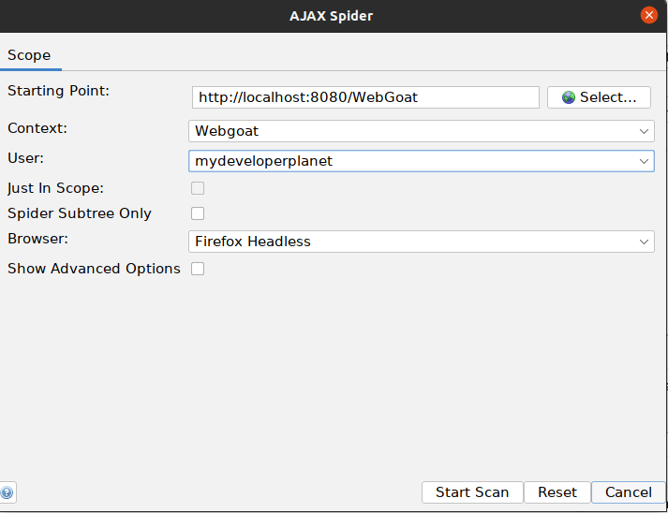The image size is (668, 513).
Task: Click the Spider Subtree Only label
Action: (x=80, y=213)
